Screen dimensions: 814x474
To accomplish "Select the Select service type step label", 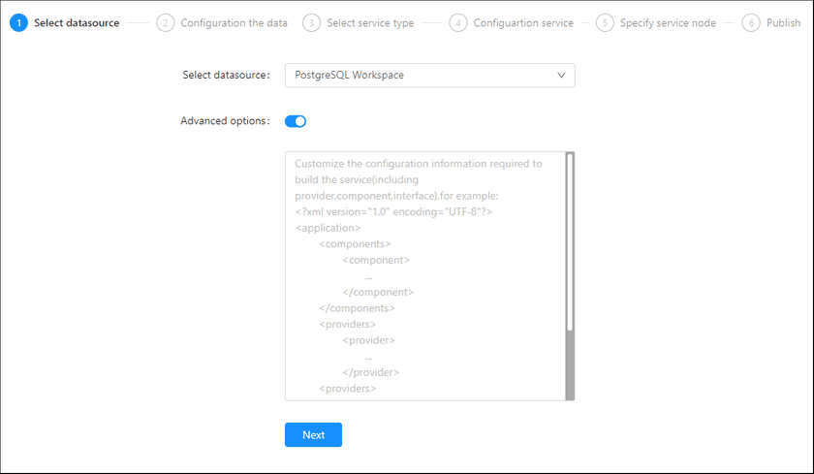I will [370, 23].
